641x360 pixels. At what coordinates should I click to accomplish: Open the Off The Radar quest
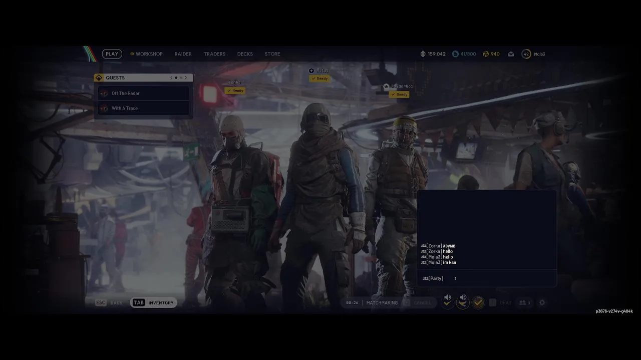coord(144,93)
